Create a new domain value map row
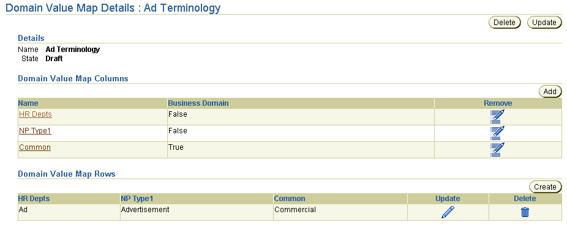567x225 pixels. point(545,186)
